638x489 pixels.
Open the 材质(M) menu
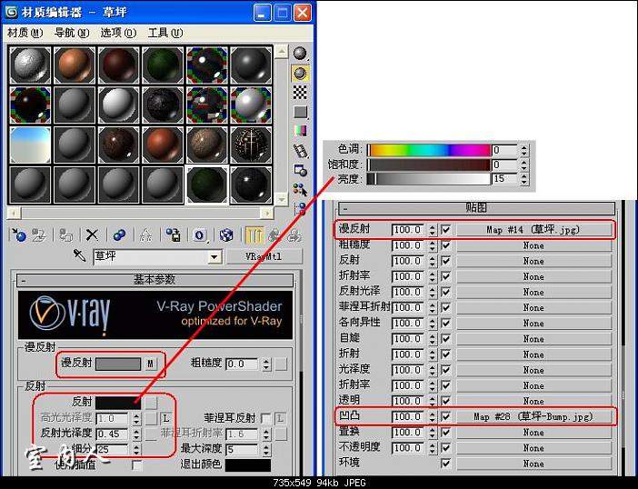[x=25, y=33]
